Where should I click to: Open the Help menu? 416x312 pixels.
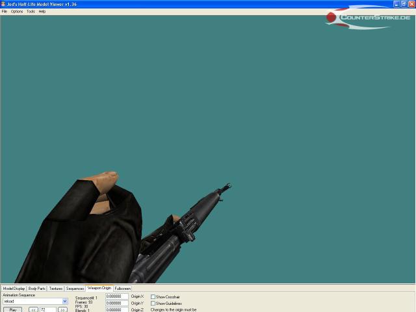[x=42, y=12]
